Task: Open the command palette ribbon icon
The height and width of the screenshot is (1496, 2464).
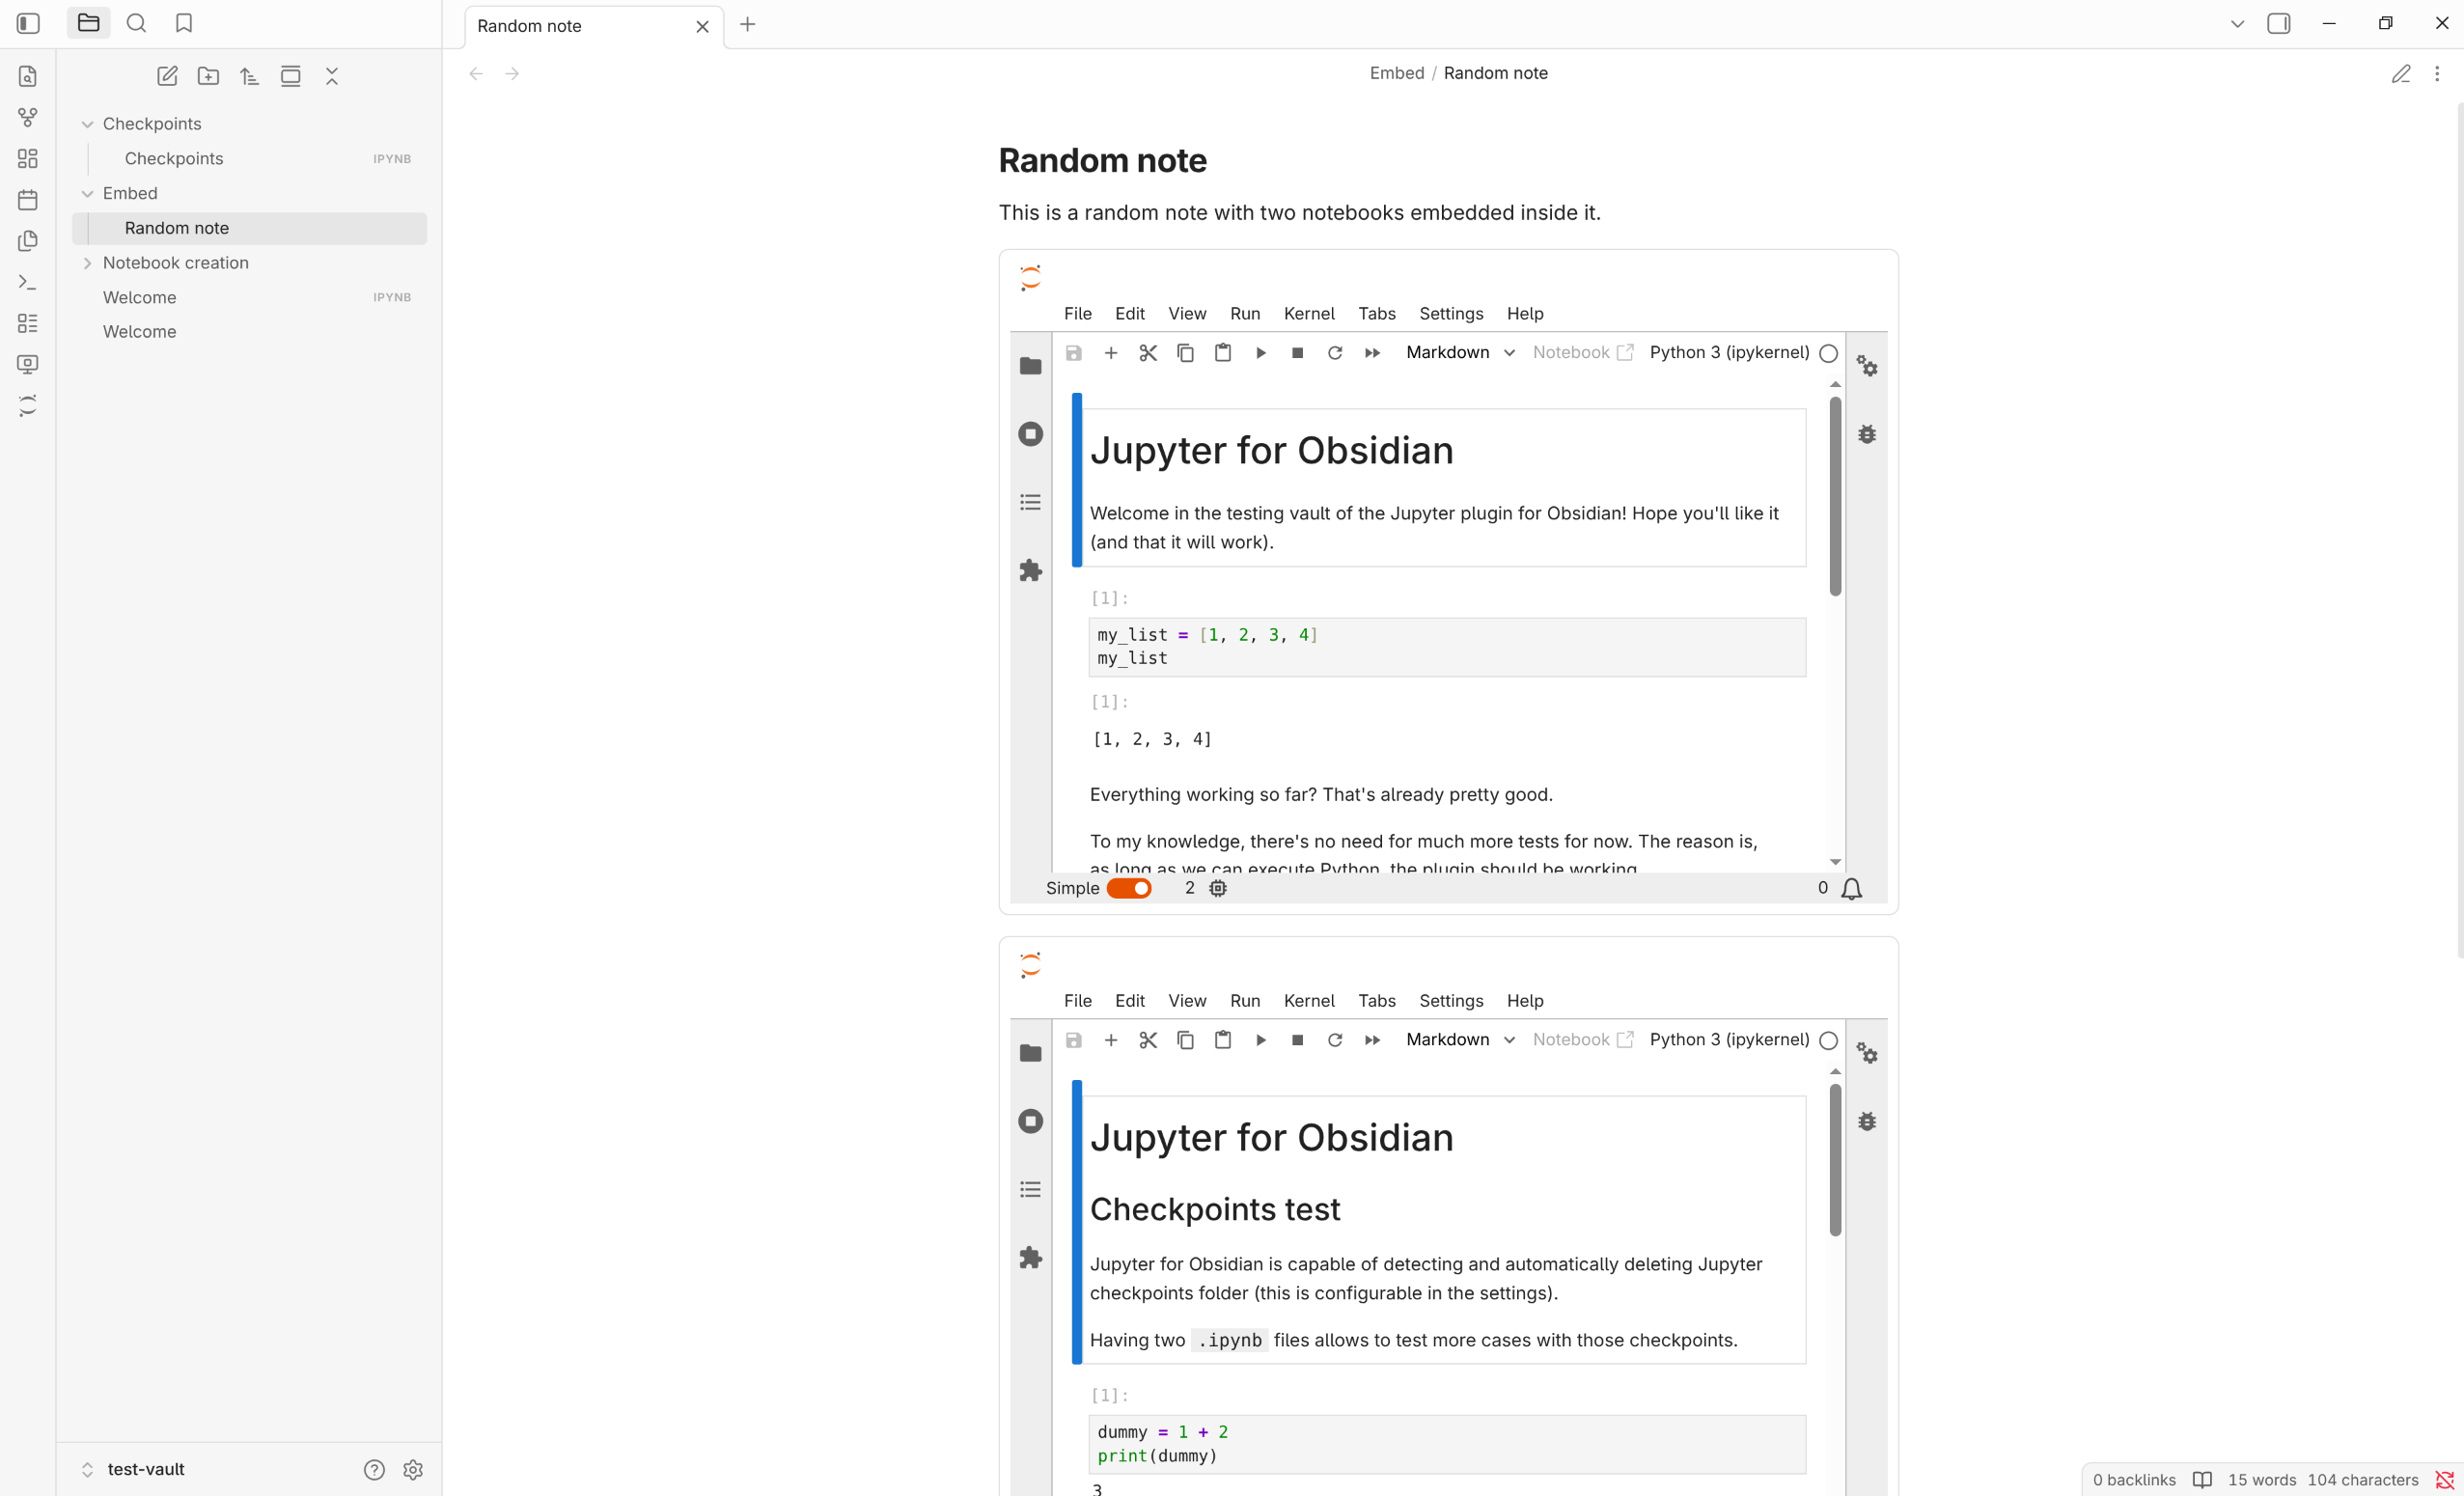Action: tap(28, 282)
